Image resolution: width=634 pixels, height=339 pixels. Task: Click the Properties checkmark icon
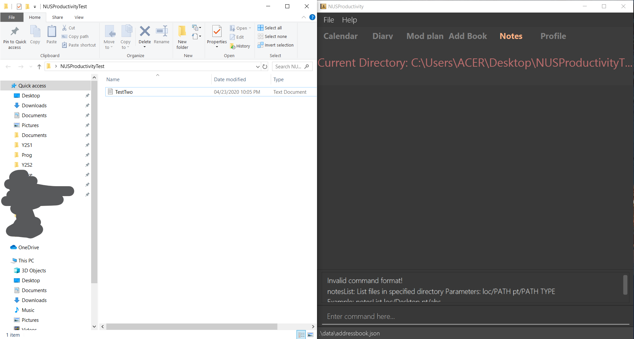pos(217,32)
